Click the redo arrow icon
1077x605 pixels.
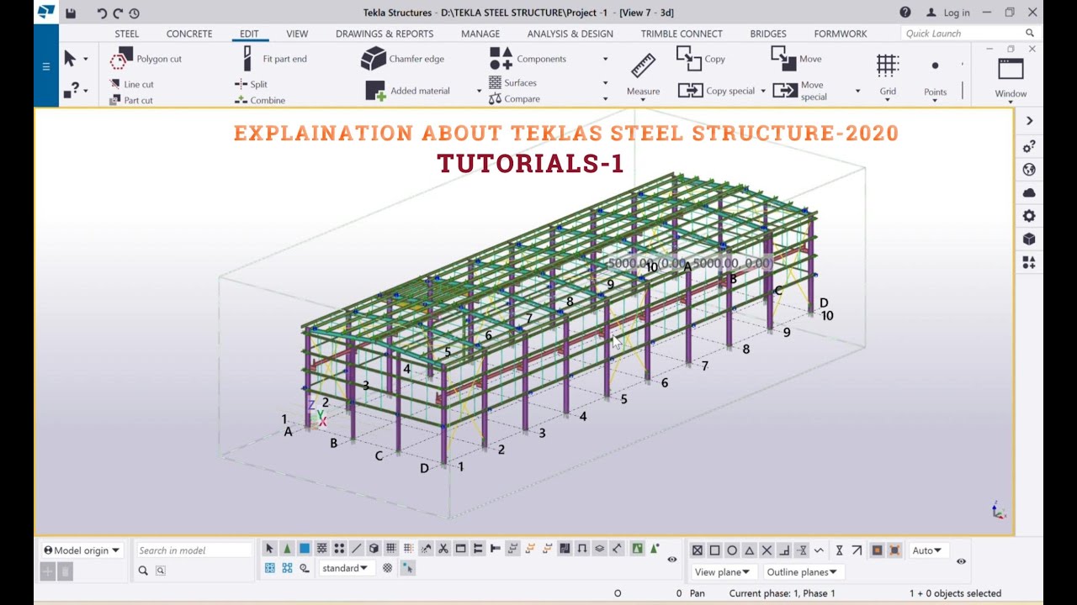pos(118,13)
